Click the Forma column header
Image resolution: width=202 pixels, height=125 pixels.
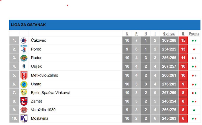[194, 34]
